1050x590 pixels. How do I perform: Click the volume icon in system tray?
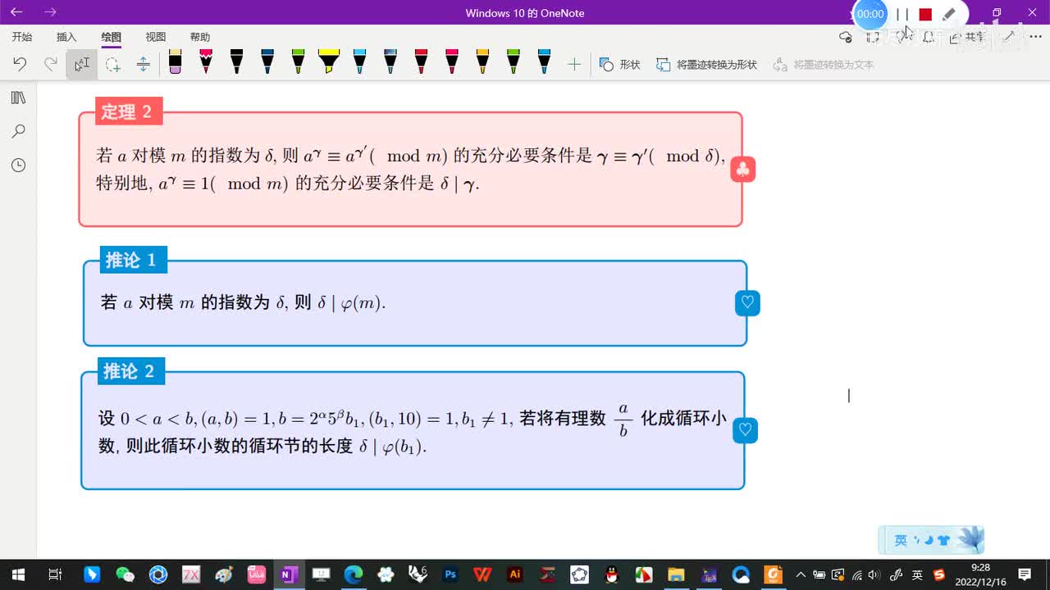(x=874, y=574)
